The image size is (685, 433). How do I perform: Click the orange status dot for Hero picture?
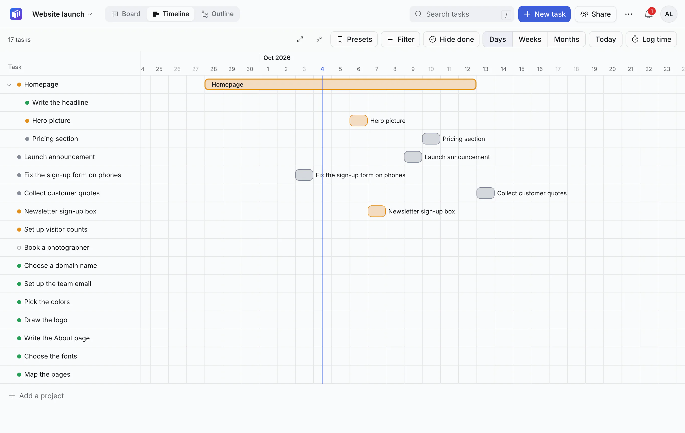point(27,121)
